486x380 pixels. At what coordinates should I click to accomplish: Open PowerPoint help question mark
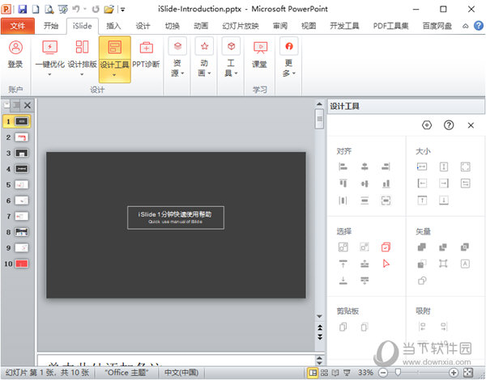point(479,26)
